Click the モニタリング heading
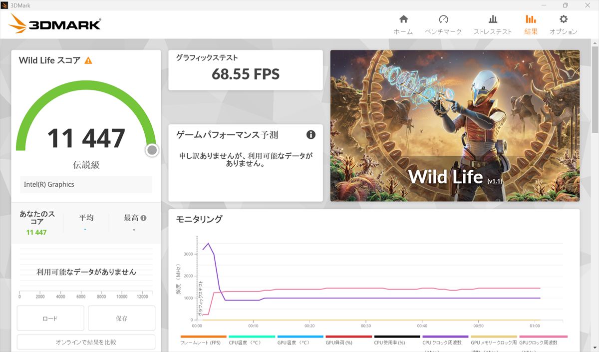599x352 pixels. [x=199, y=219]
